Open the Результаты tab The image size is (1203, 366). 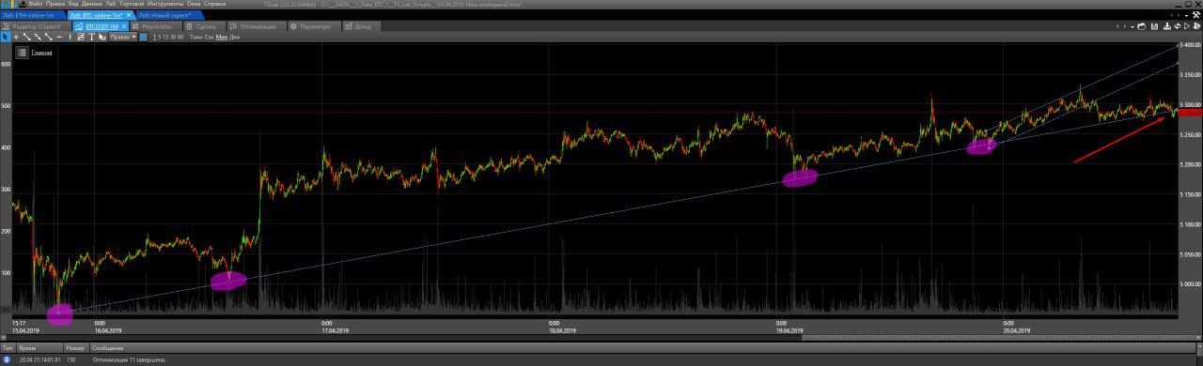[156, 26]
